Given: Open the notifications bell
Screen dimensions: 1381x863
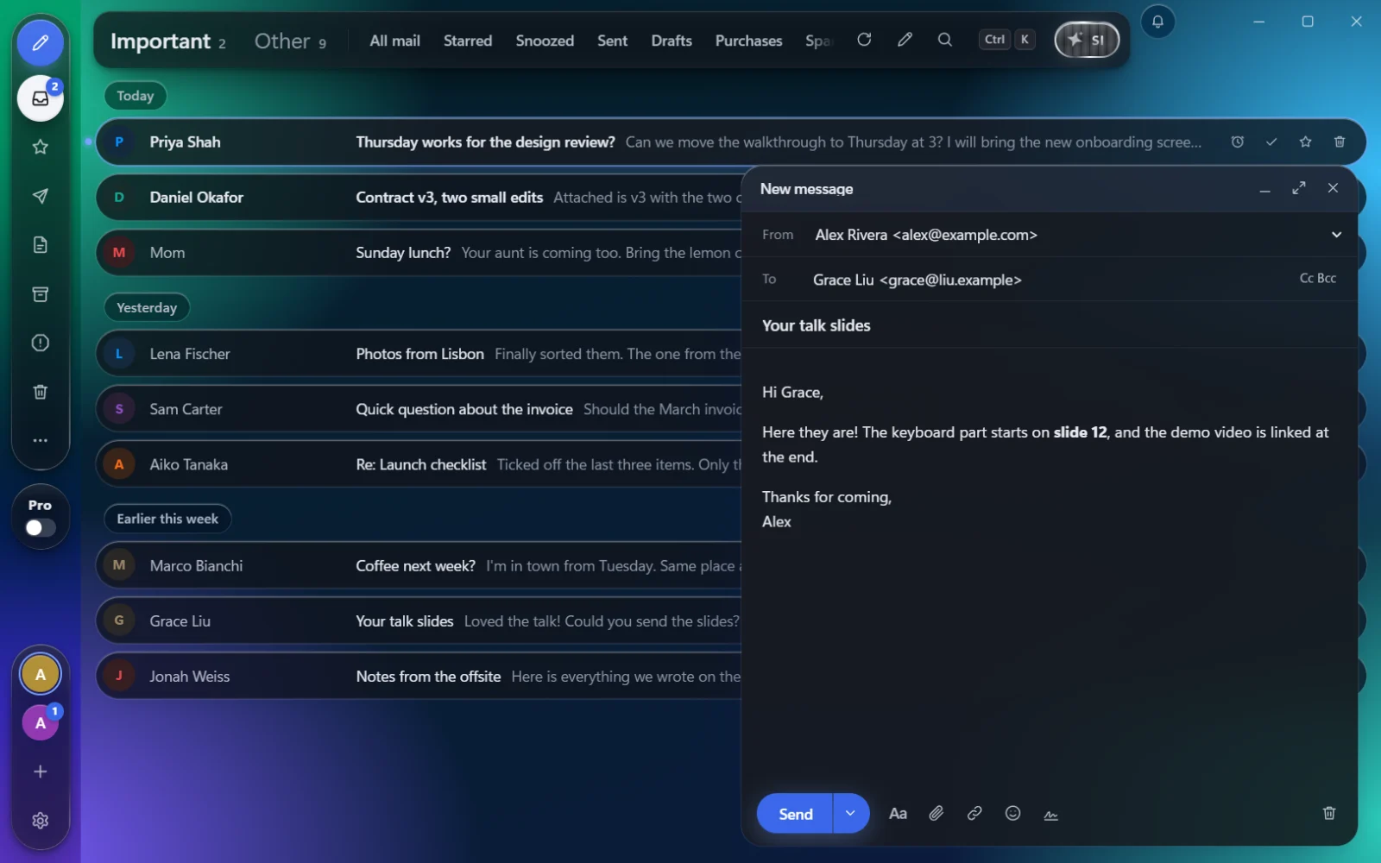Looking at the screenshot, I should (x=1157, y=22).
